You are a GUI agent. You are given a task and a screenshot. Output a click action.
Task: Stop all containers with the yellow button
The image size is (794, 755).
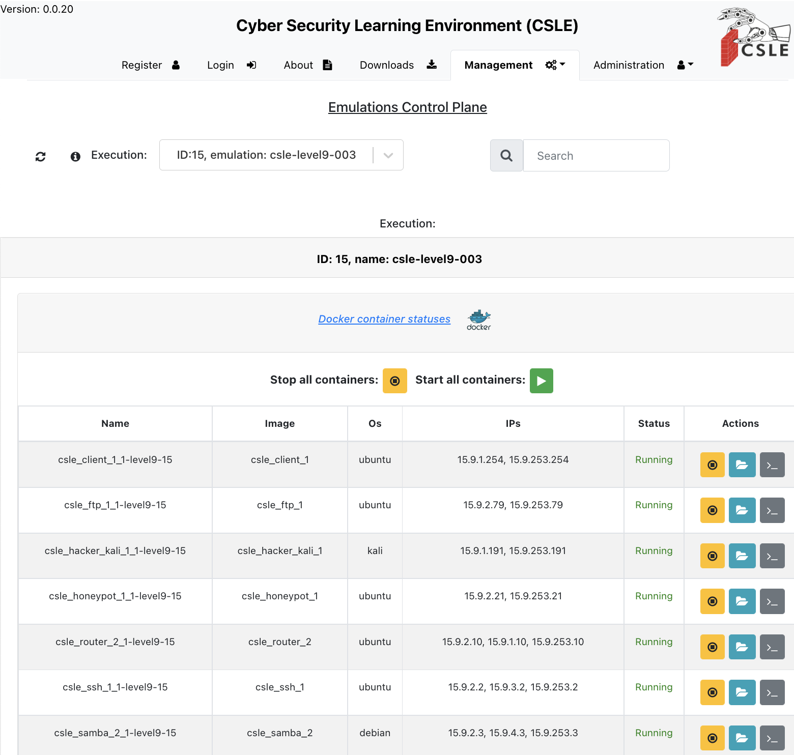point(394,381)
